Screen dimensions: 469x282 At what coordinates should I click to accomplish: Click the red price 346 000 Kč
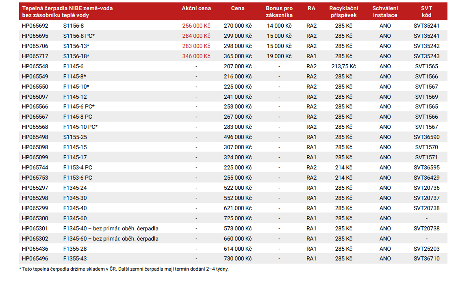[196, 56]
